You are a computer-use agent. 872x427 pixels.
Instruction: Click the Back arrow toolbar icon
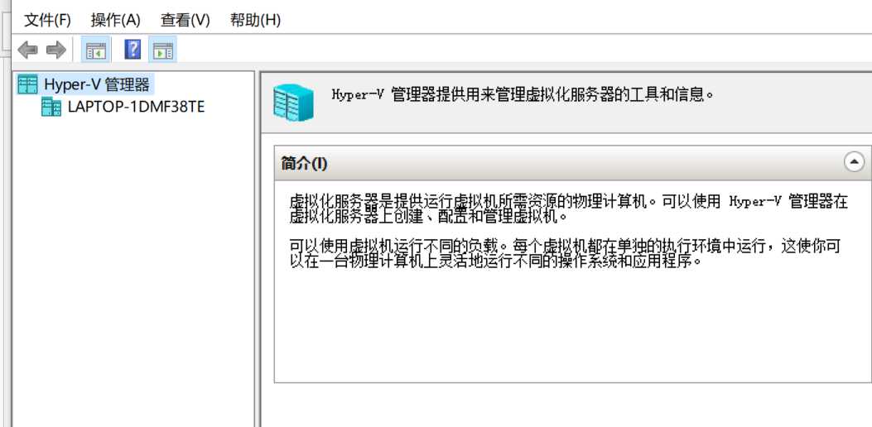click(28, 50)
